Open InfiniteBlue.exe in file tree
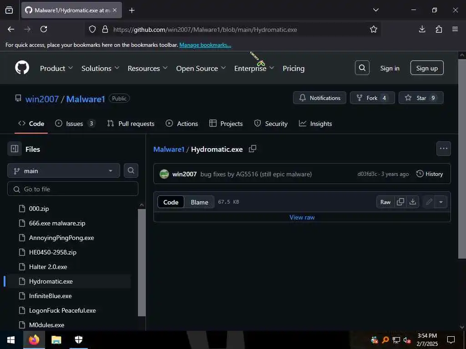Image resolution: width=466 pixels, height=349 pixels. click(x=50, y=296)
